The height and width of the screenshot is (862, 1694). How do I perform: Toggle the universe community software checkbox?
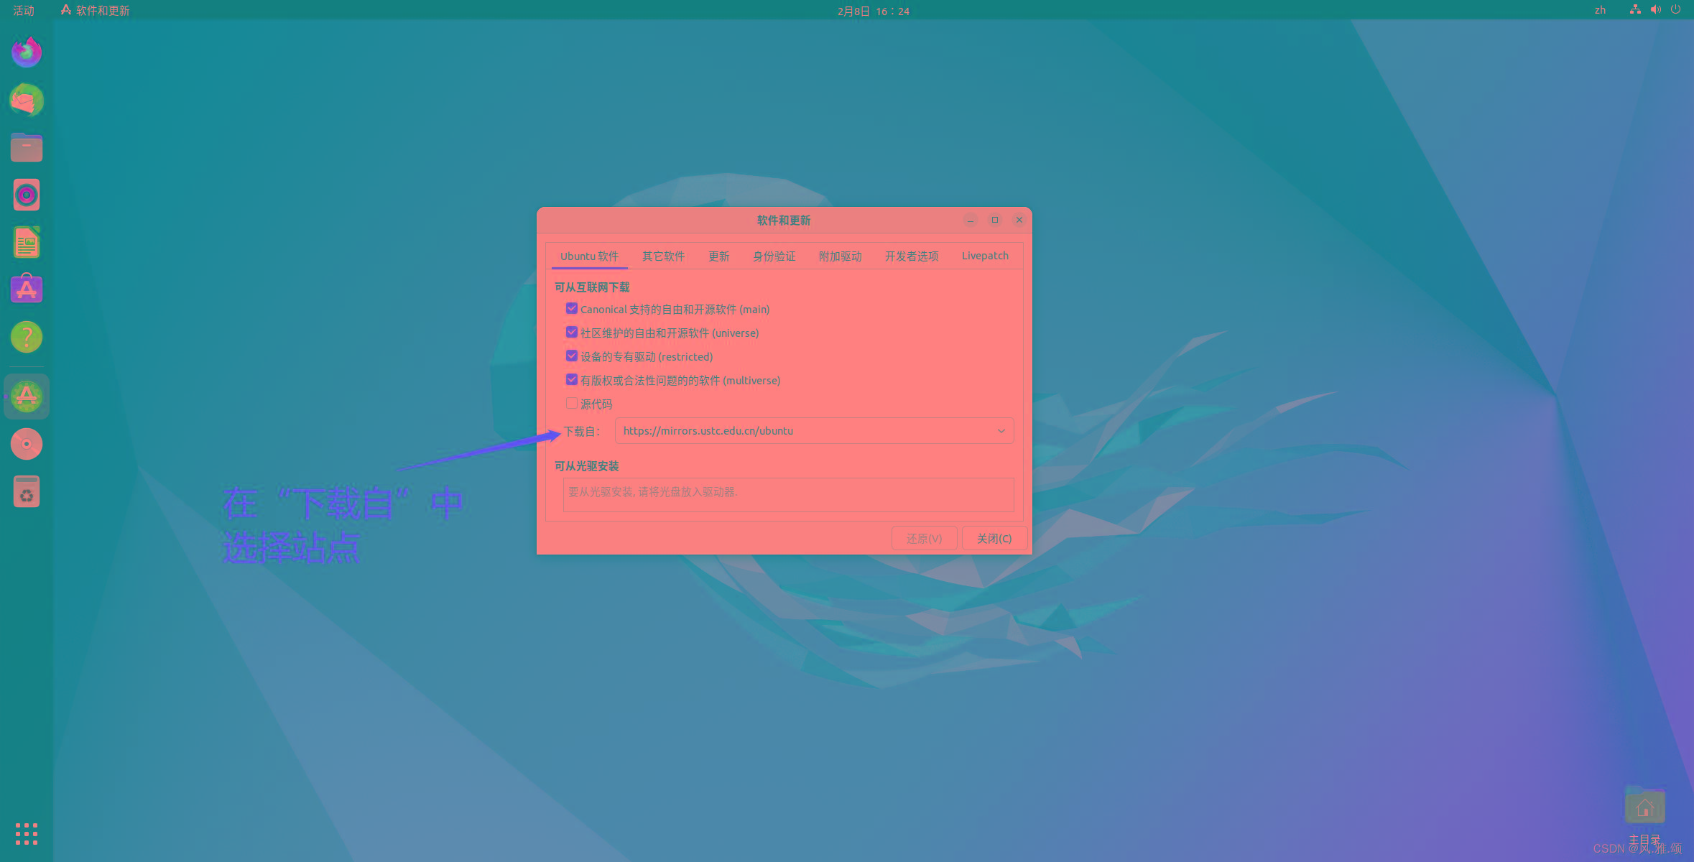pos(572,333)
